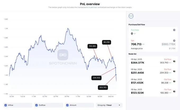Hide the $364.377K out flow node
The width and height of the screenshot is (180, 110).
[x=174, y=61]
